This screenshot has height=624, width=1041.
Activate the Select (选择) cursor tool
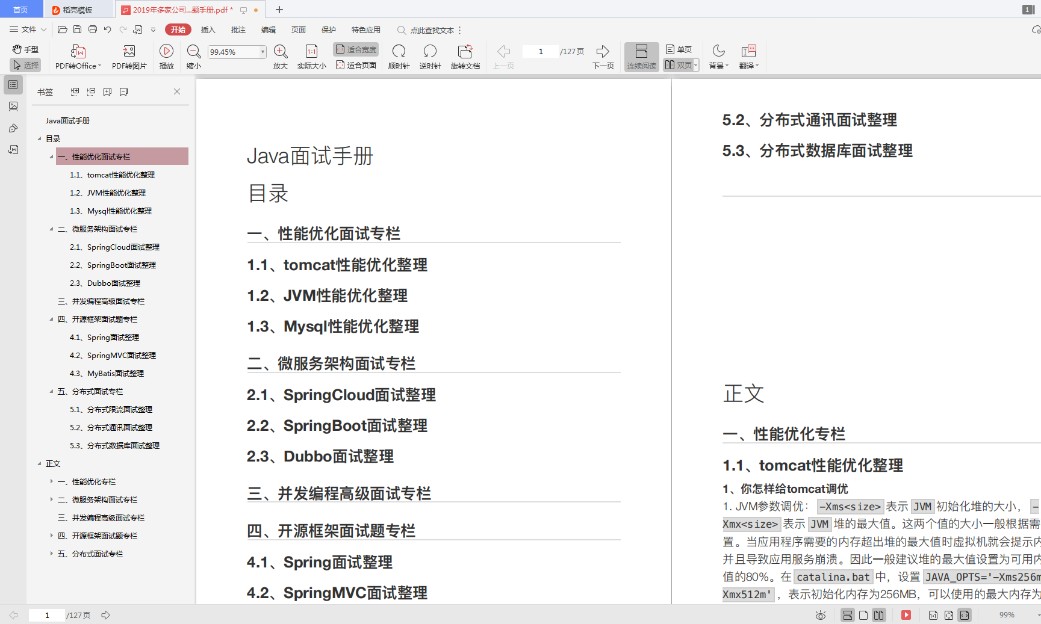click(25, 65)
